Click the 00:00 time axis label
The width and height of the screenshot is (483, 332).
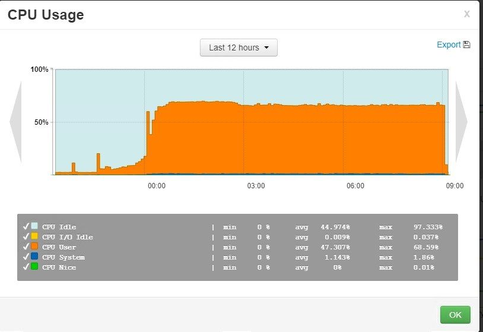point(157,186)
